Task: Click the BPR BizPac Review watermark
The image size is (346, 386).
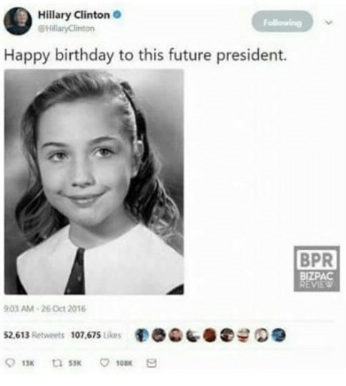Action: (317, 269)
